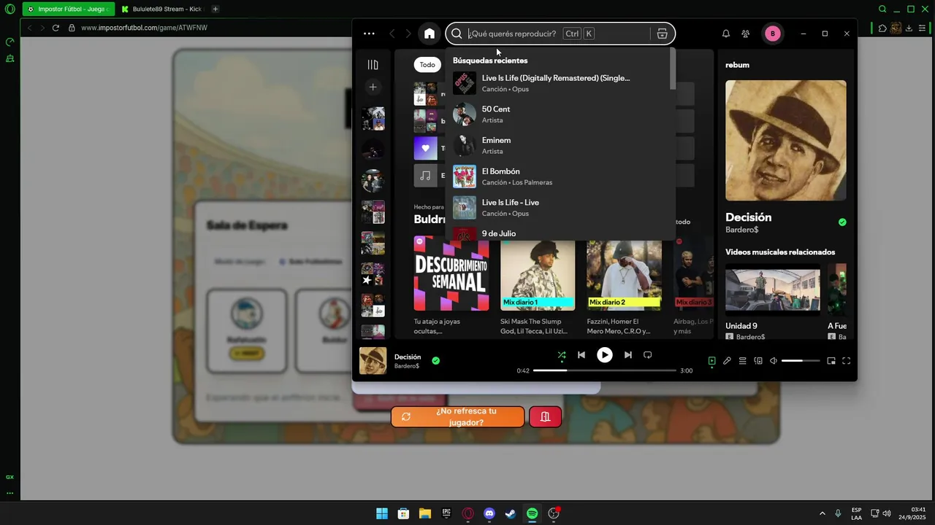
Task: Reload the browser page
Action: 56,28
